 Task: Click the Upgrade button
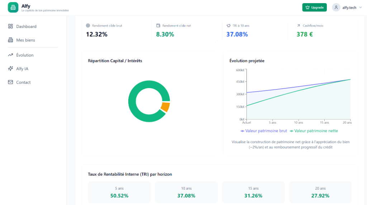point(314,8)
